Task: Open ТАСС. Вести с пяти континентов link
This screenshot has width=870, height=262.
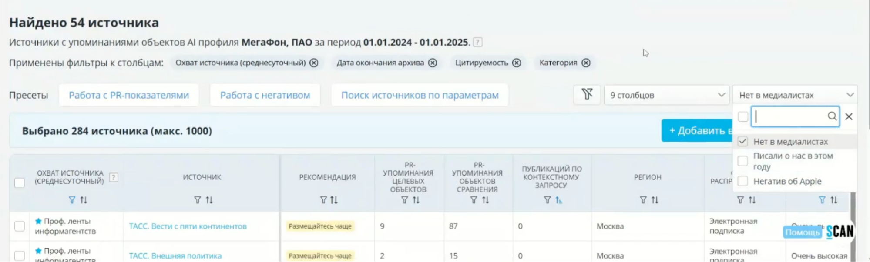Action: (188, 226)
